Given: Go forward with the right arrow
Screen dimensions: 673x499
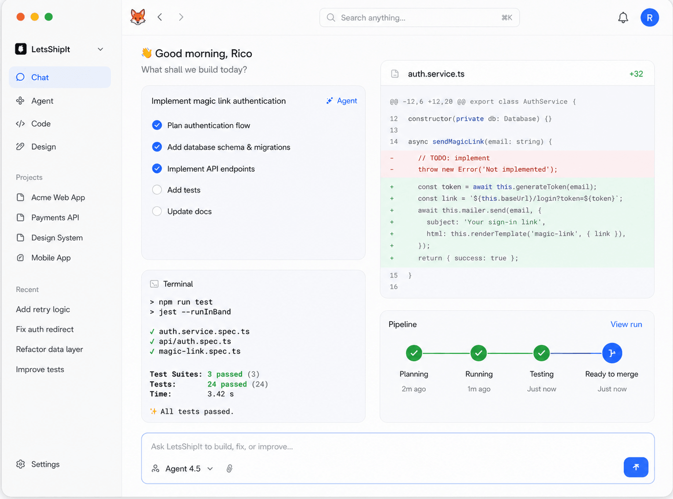Looking at the screenshot, I should tap(181, 17).
